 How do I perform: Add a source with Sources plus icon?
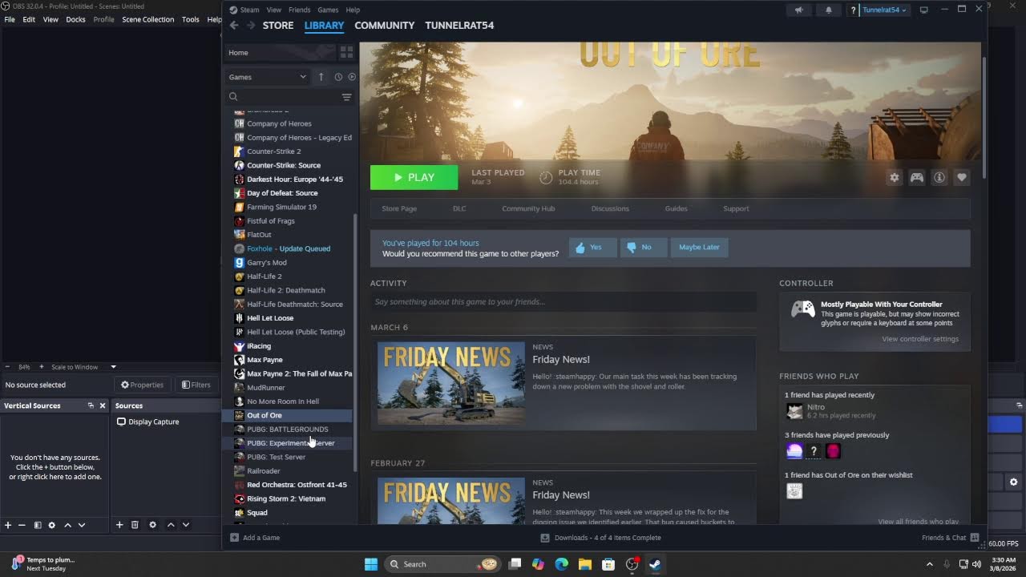point(119,525)
